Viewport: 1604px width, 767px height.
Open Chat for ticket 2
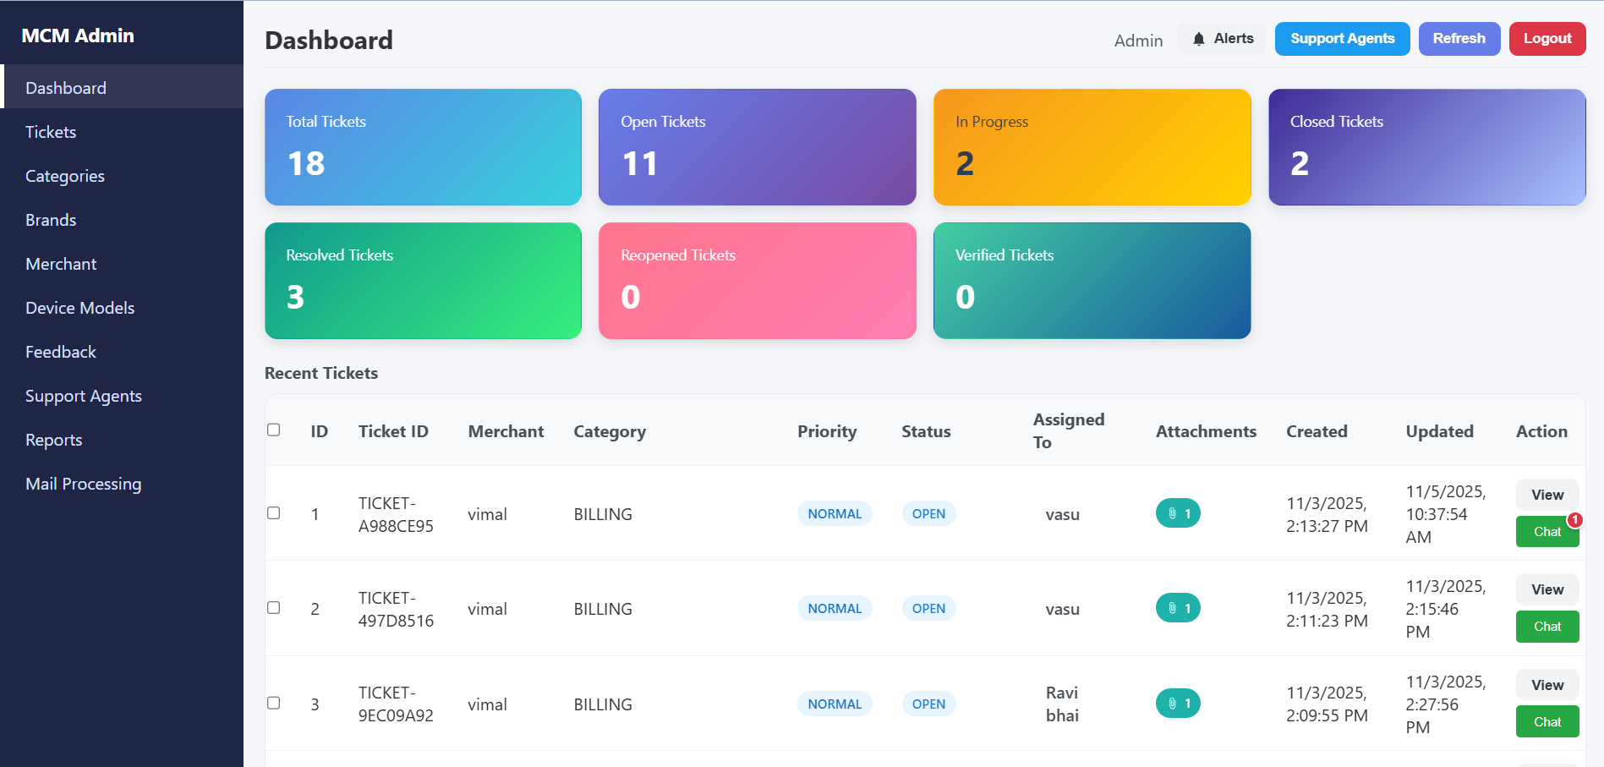pos(1547,626)
